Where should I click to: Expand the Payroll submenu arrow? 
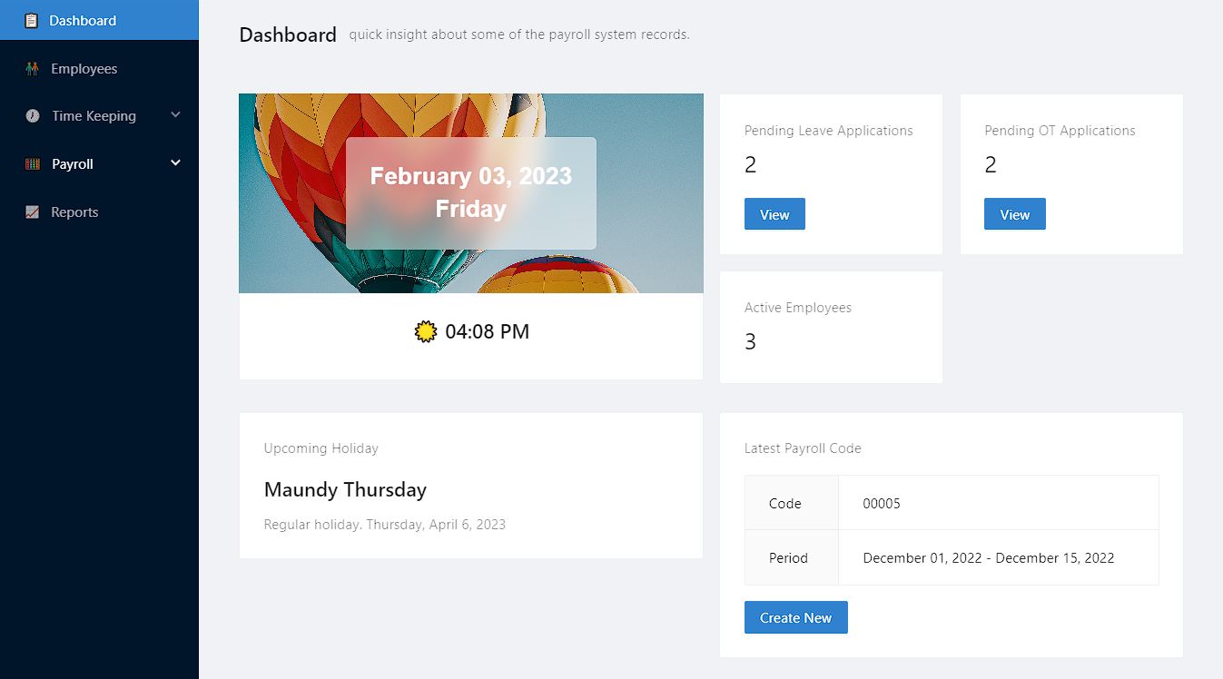(176, 163)
